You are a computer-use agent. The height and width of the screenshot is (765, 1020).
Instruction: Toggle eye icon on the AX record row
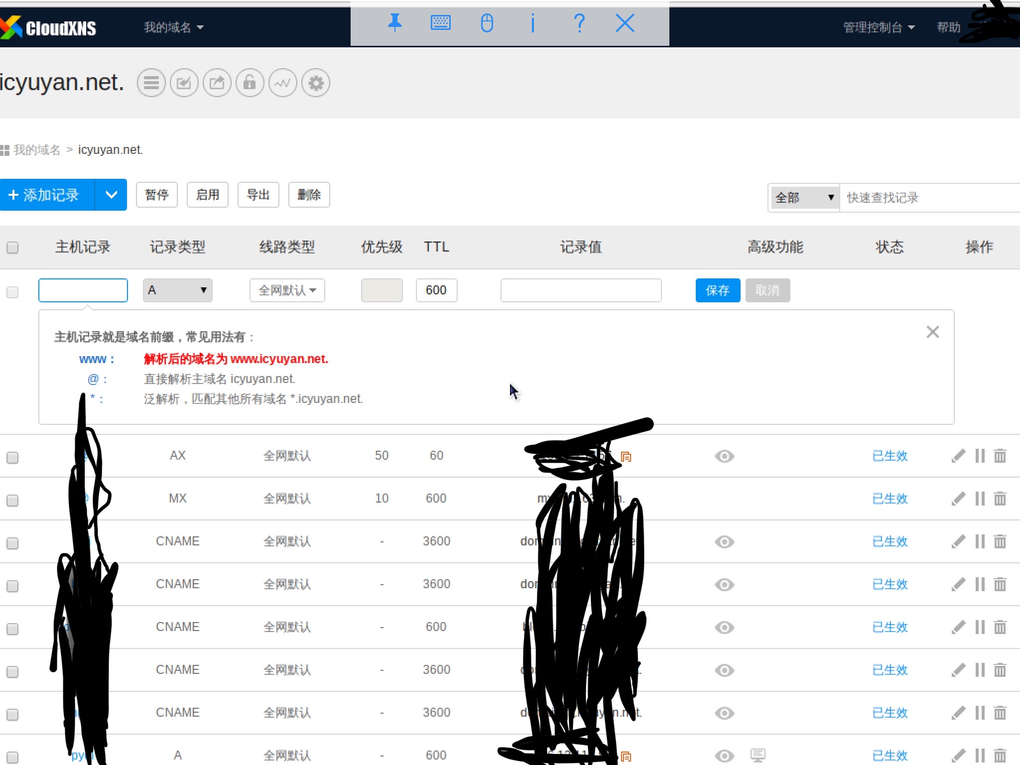tap(724, 456)
